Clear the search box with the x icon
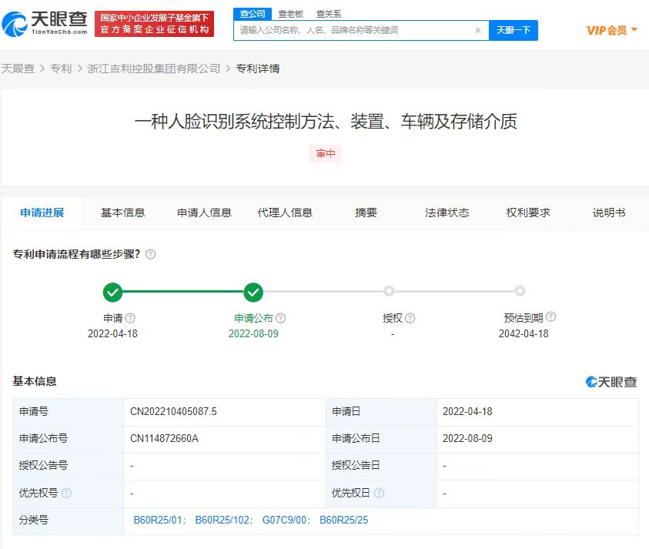The height and width of the screenshot is (549, 649). (478, 30)
